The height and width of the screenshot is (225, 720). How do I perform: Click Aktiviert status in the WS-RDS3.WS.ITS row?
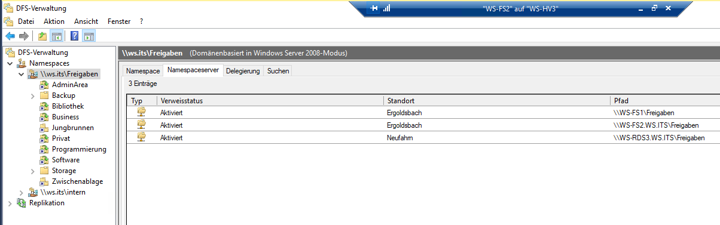pos(171,137)
